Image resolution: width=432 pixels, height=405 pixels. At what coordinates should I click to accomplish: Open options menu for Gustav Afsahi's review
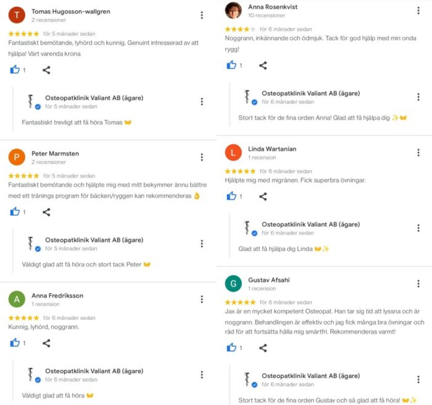pyautogui.click(x=418, y=284)
